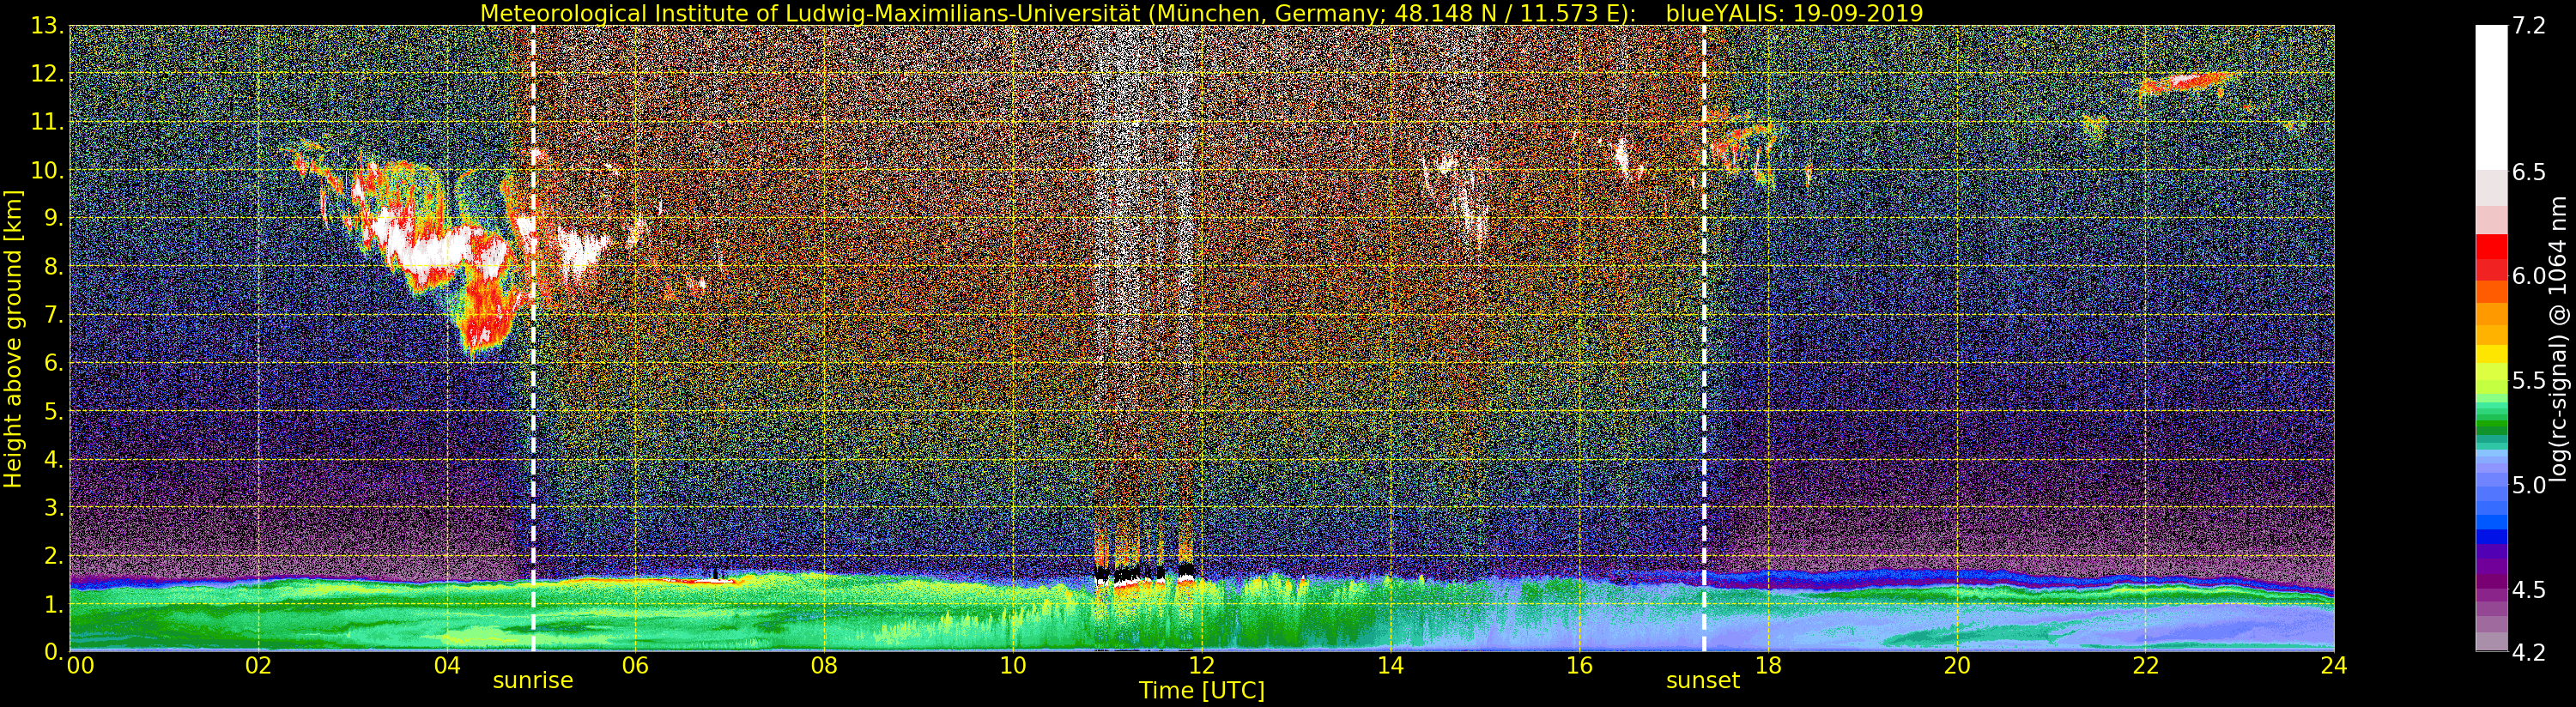2576x707 pixels.
Task: Click the '00' time tick label
Action: (79, 665)
